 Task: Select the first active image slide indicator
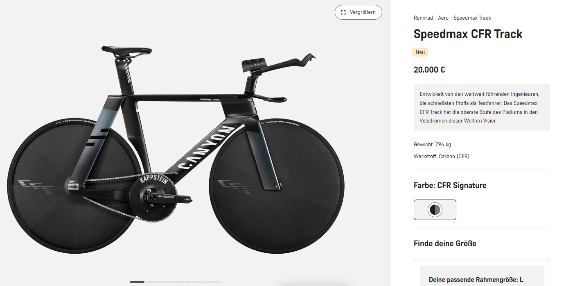click(138, 282)
